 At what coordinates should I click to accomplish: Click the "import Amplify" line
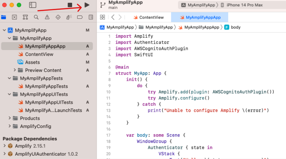click(x=134, y=36)
